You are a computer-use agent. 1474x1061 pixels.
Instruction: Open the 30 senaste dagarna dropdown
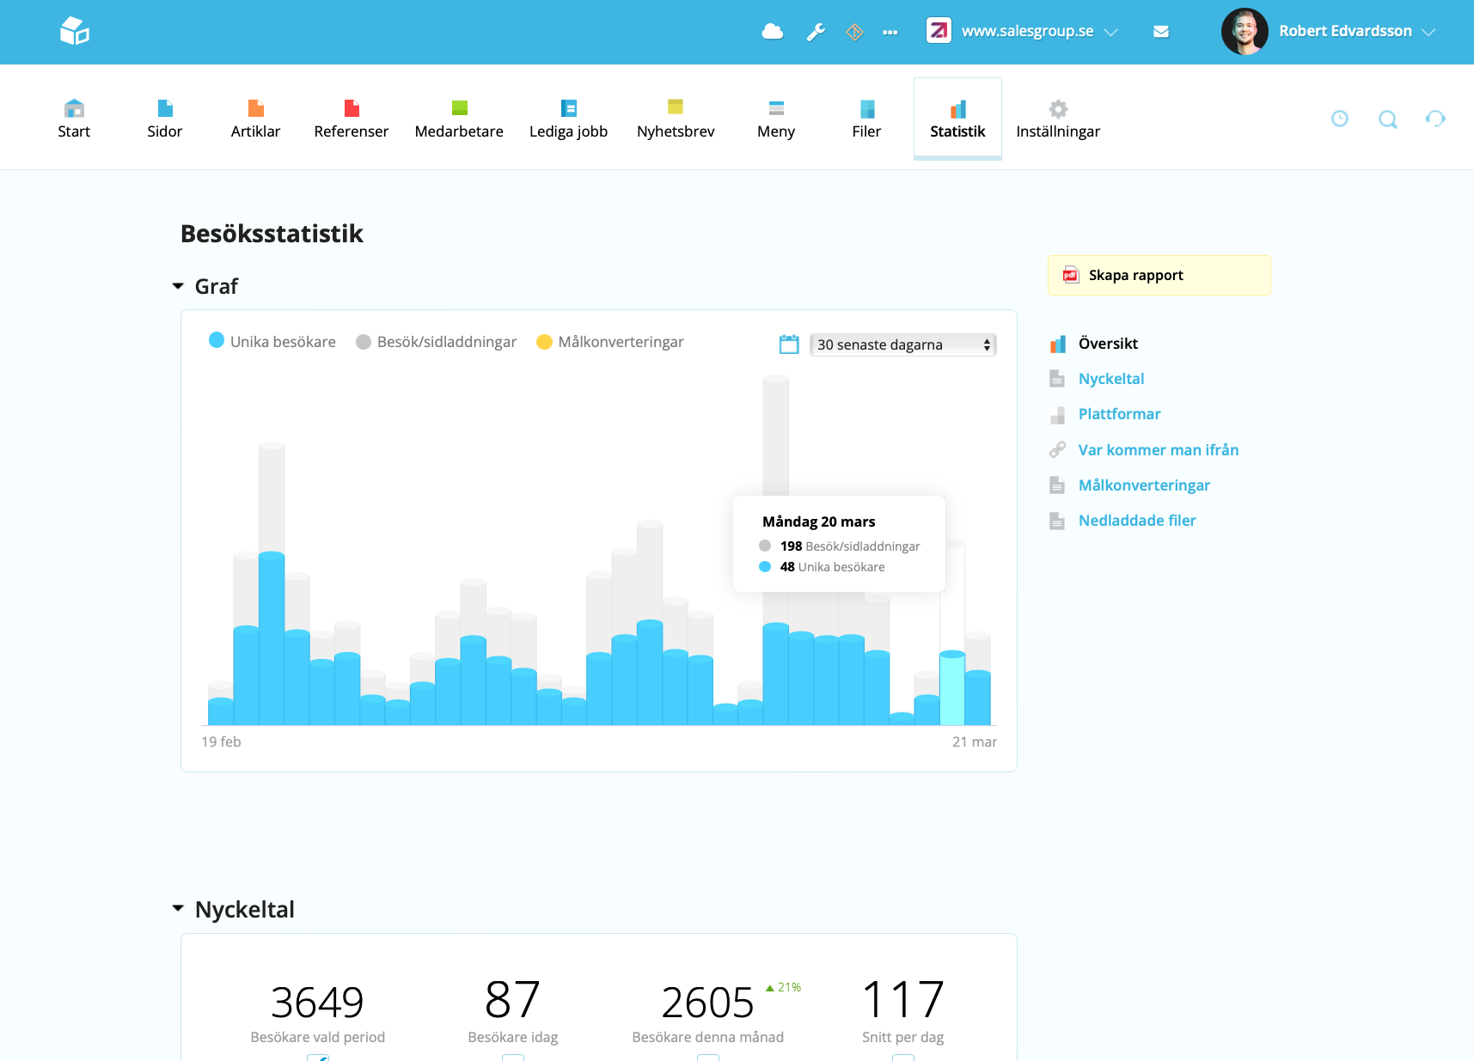pos(902,345)
